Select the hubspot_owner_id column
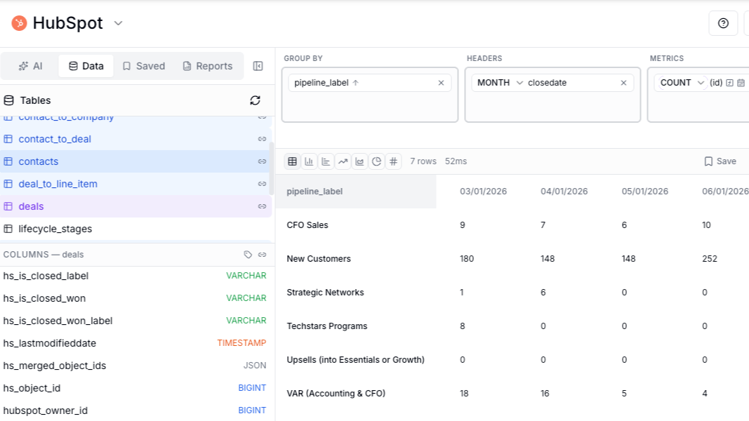This screenshot has width=749, height=421. coord(135,410)
